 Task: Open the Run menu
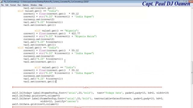19,5
